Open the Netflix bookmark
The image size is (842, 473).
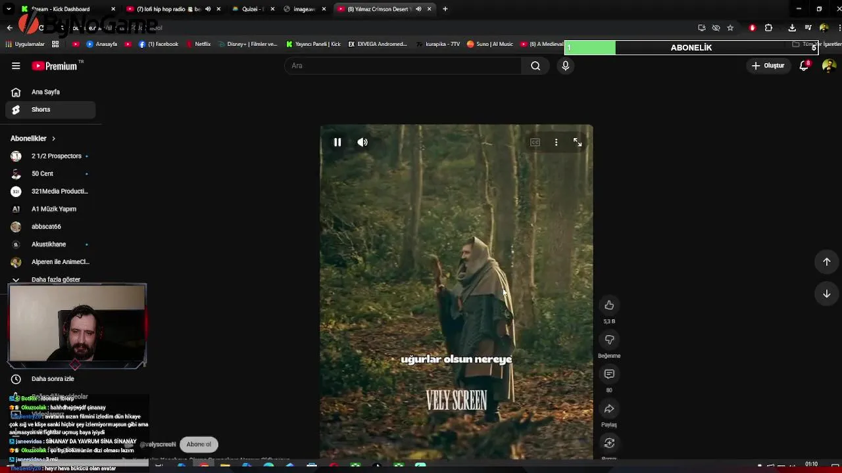(198, 44)
